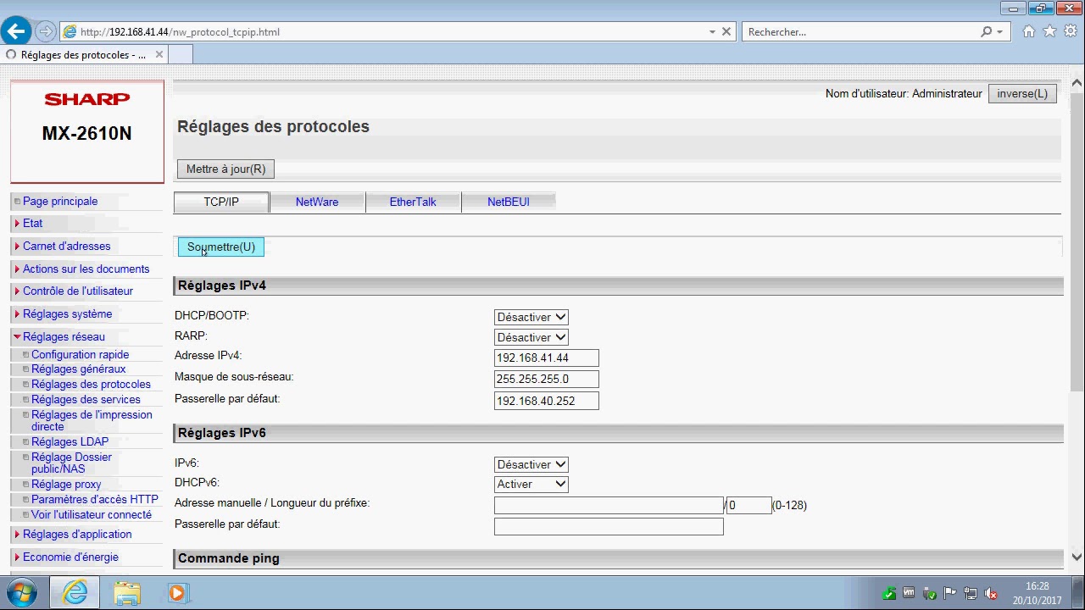Switch to the EtherTalk tab

coord(413,202)
